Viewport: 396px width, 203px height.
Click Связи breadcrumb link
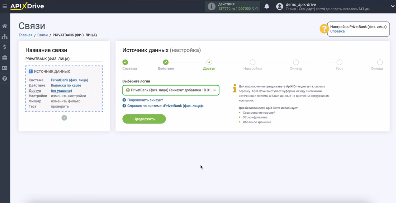[x=42, y=35]
